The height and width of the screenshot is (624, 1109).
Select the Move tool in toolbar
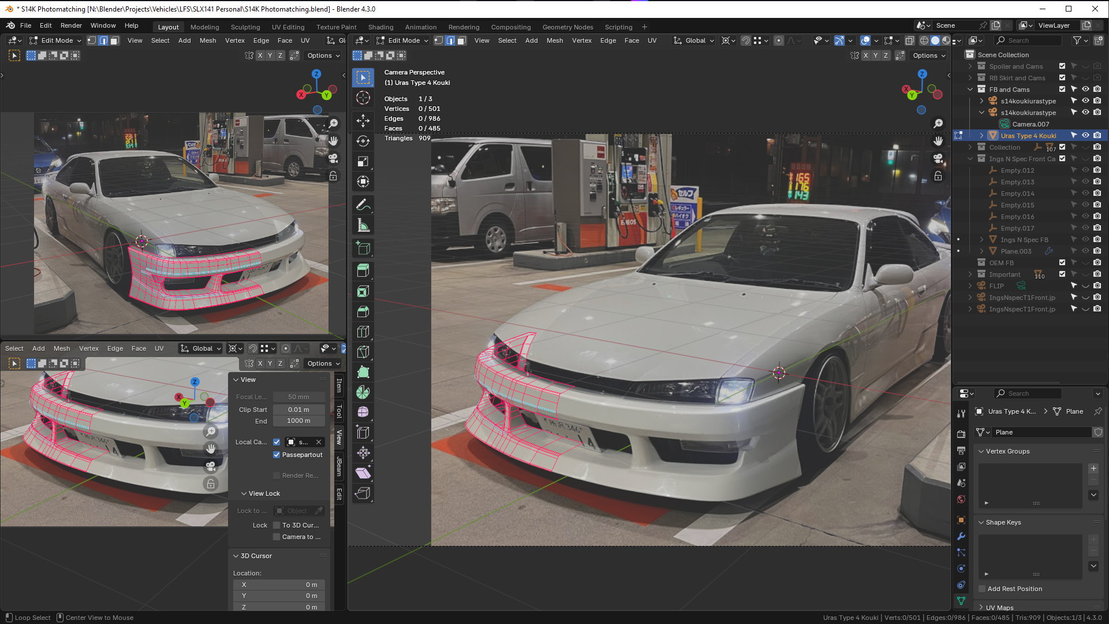pos(363,120)
